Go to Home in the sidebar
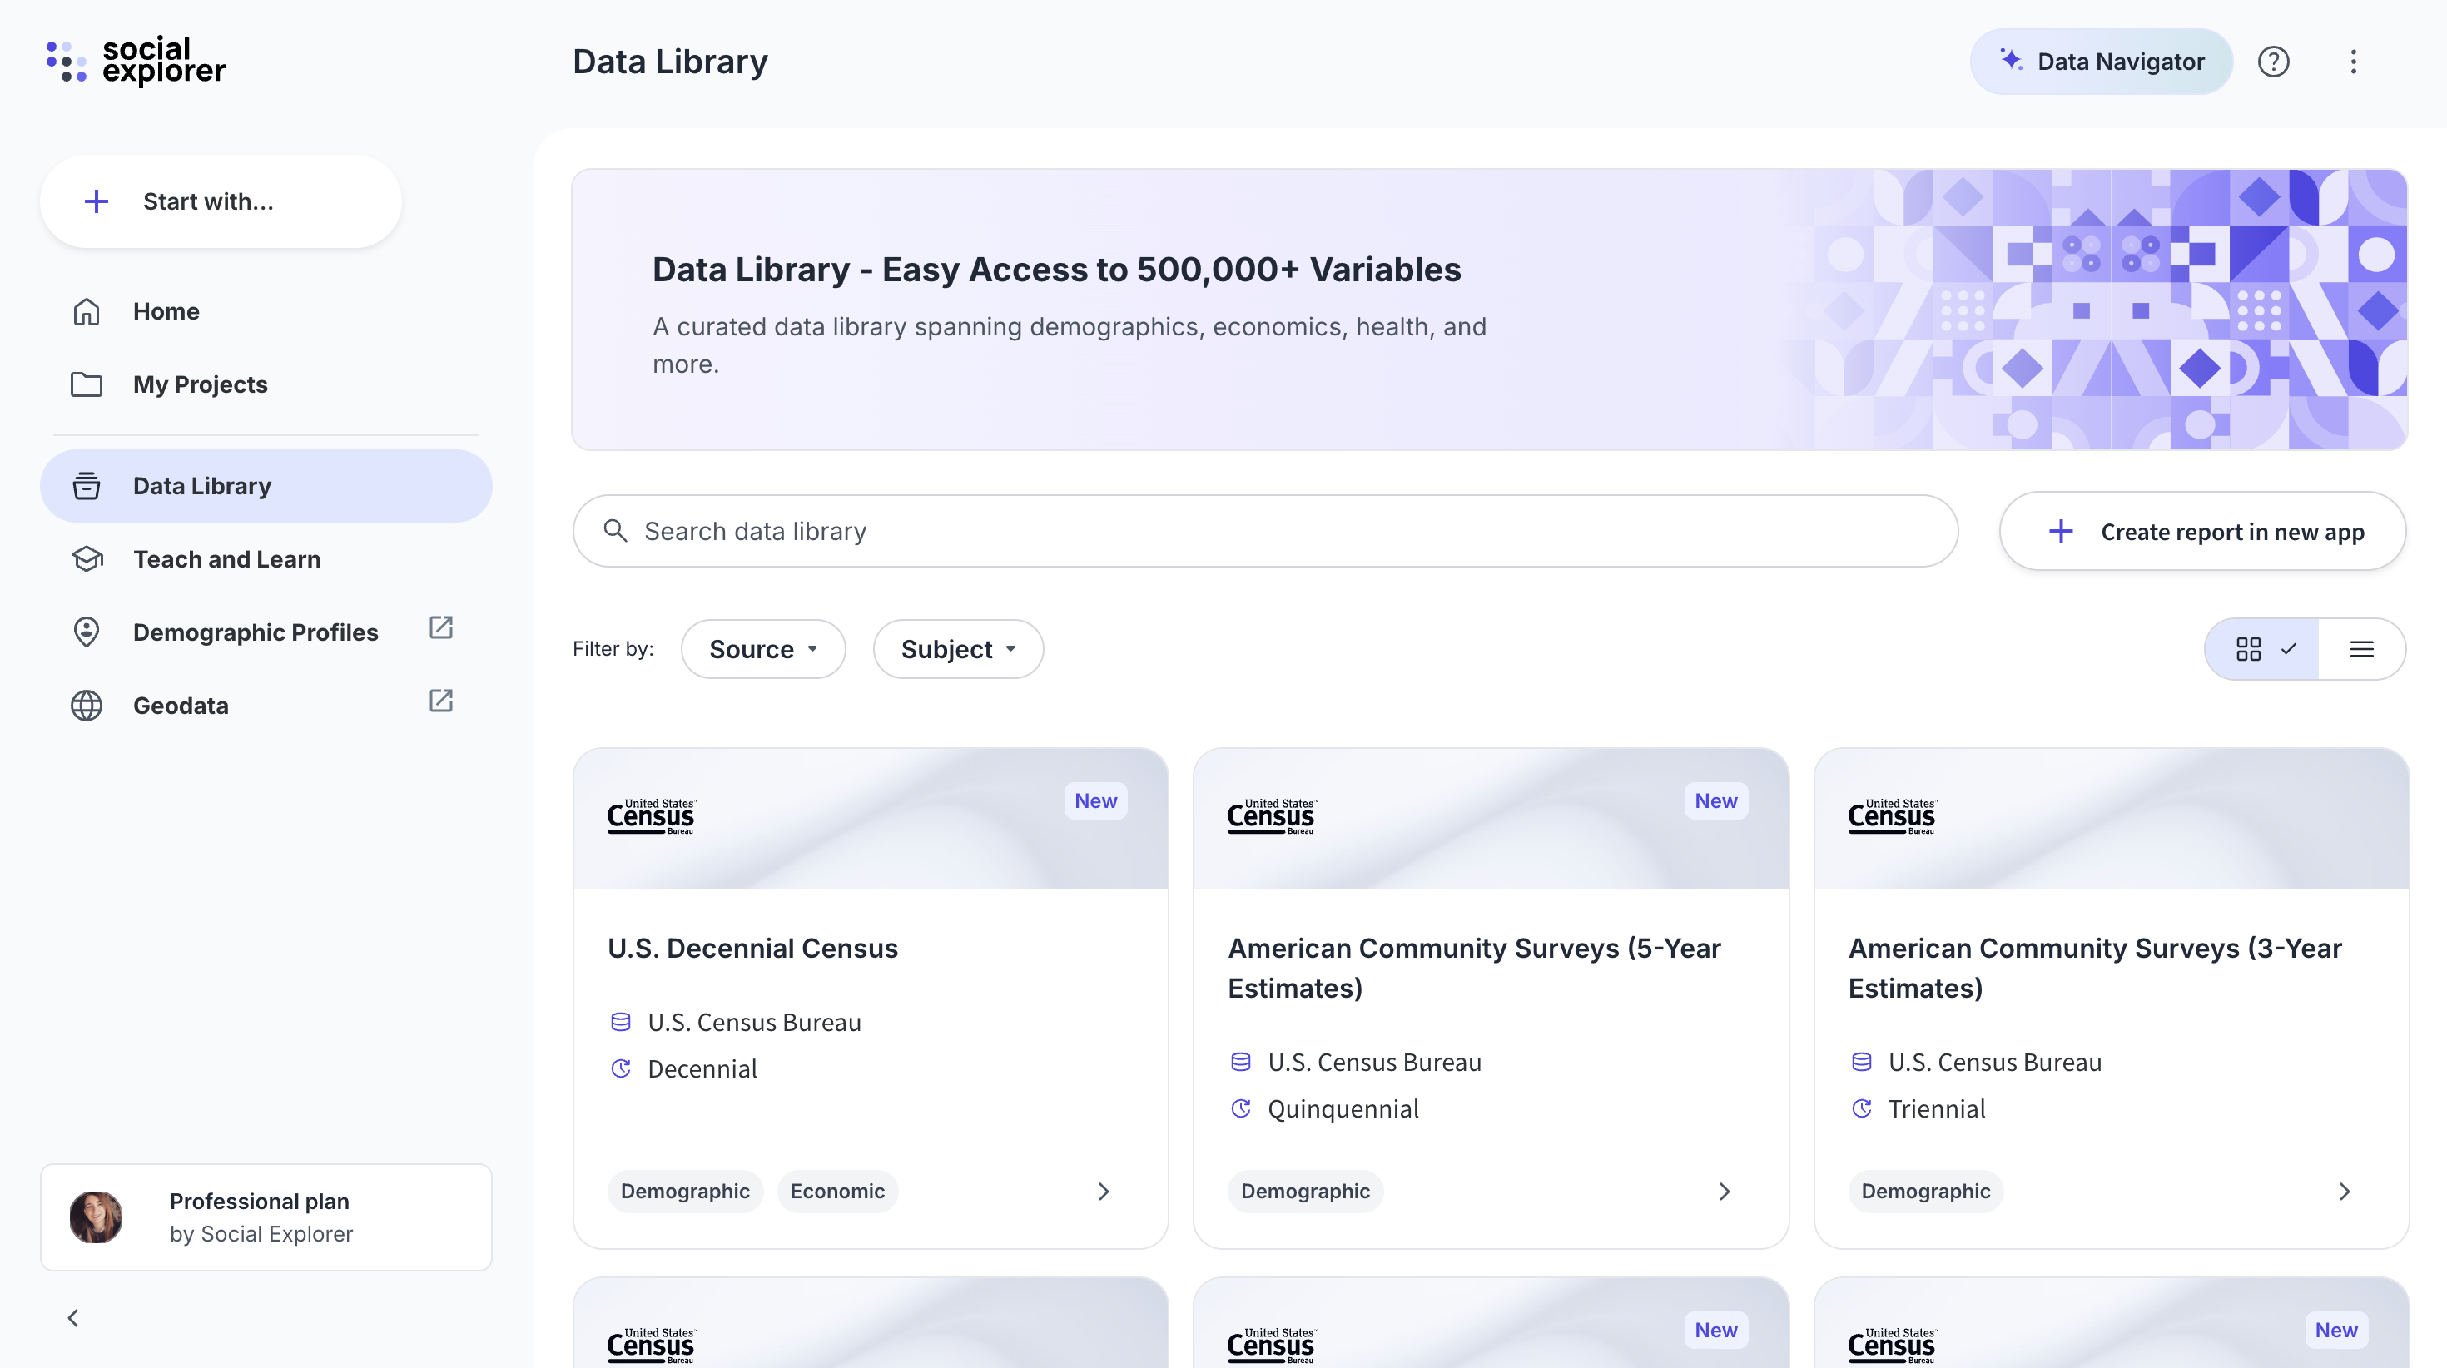Screen dimensions: 2447x1368 click(x=166, y=311)
